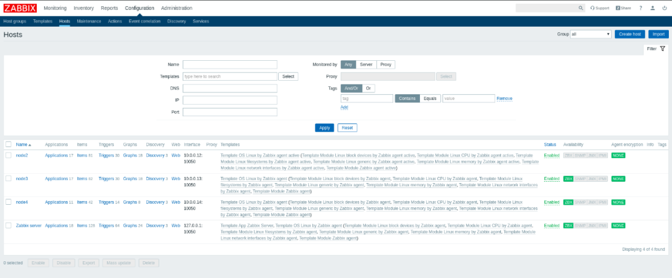Click the search magnifier icon
Viewport: 672px width, 278px height.
click(581, 8)
